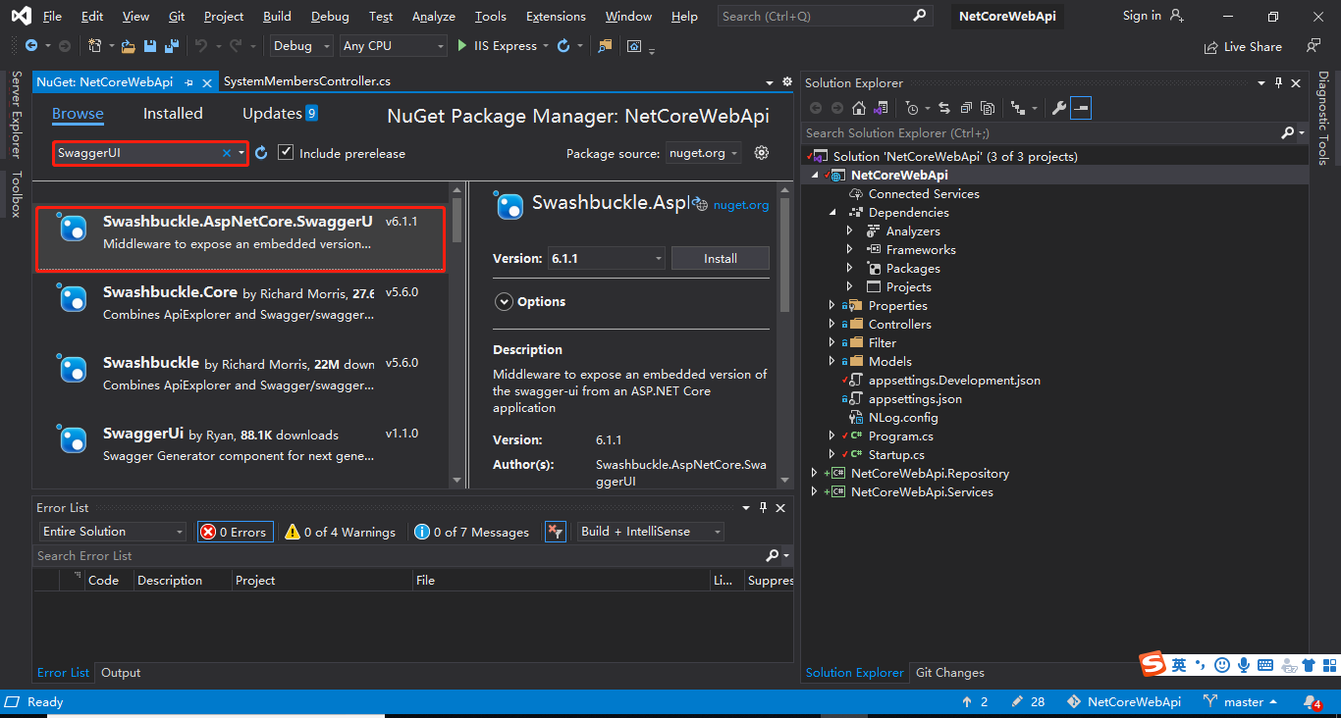Click the Live Share icon

(x=1211, y=47)
